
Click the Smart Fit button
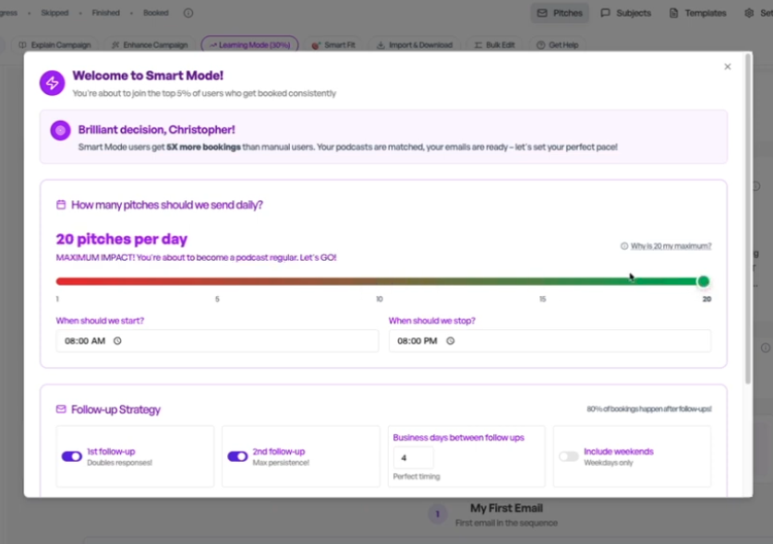(x=333, y=45)
